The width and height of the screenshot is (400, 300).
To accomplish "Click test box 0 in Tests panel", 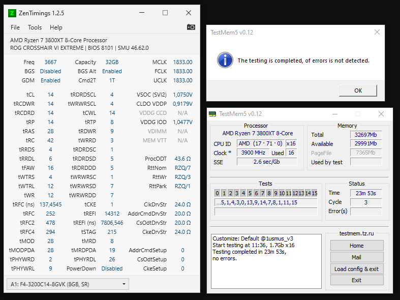I will point(218,193).
